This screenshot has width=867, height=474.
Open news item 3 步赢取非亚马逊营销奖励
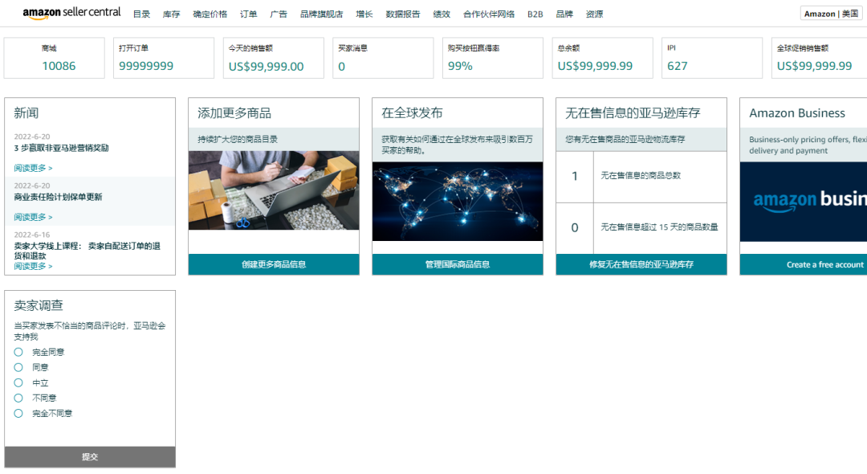(61, 148)
